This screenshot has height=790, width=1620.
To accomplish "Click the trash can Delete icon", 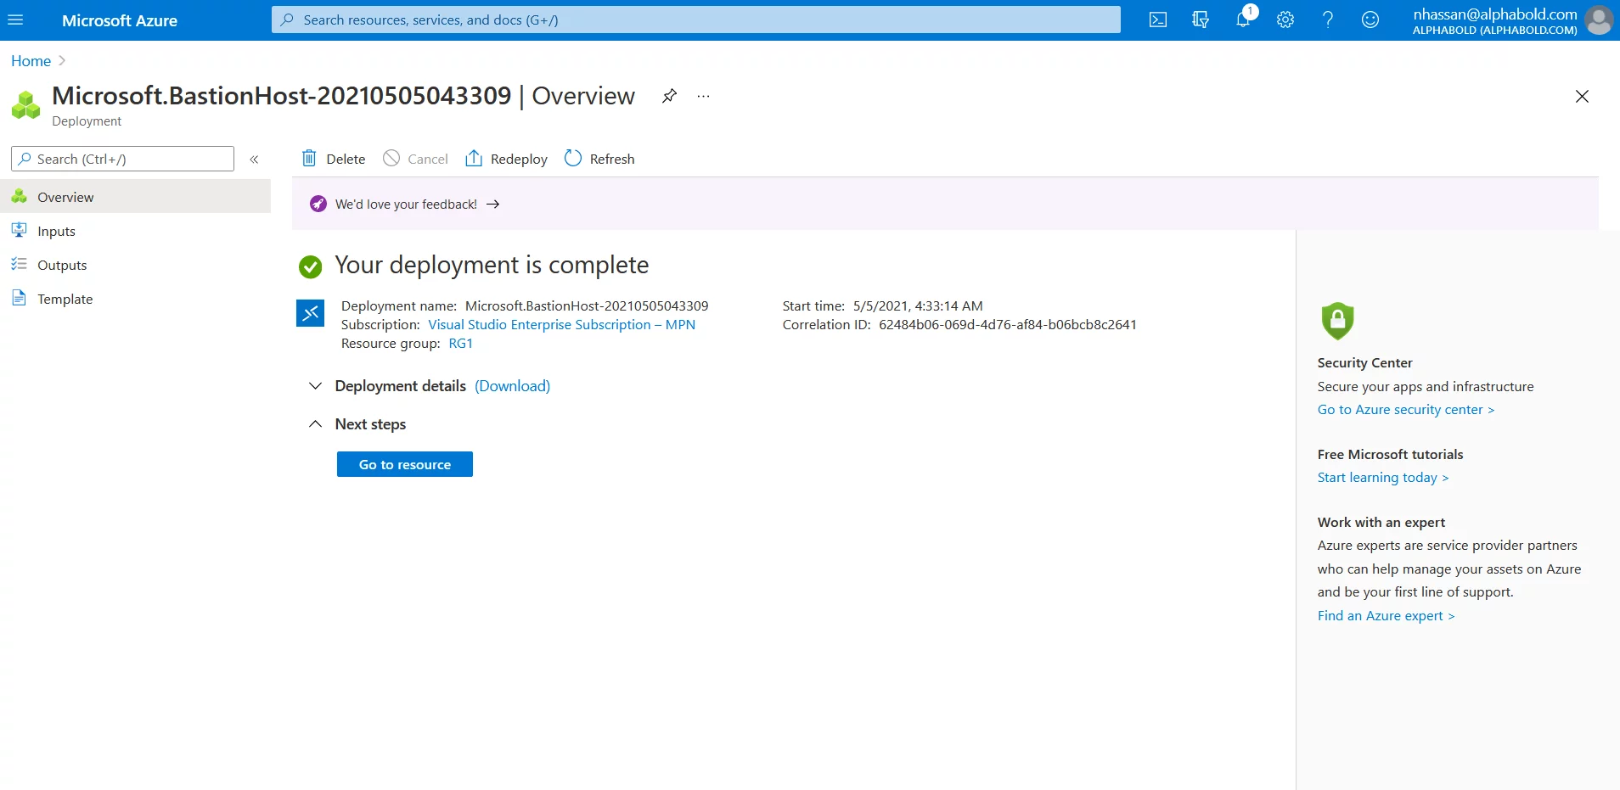I will point(309,158).
